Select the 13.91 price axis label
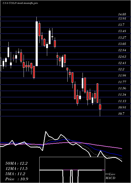This screenshot has height=183, width=131. [122, 19]
